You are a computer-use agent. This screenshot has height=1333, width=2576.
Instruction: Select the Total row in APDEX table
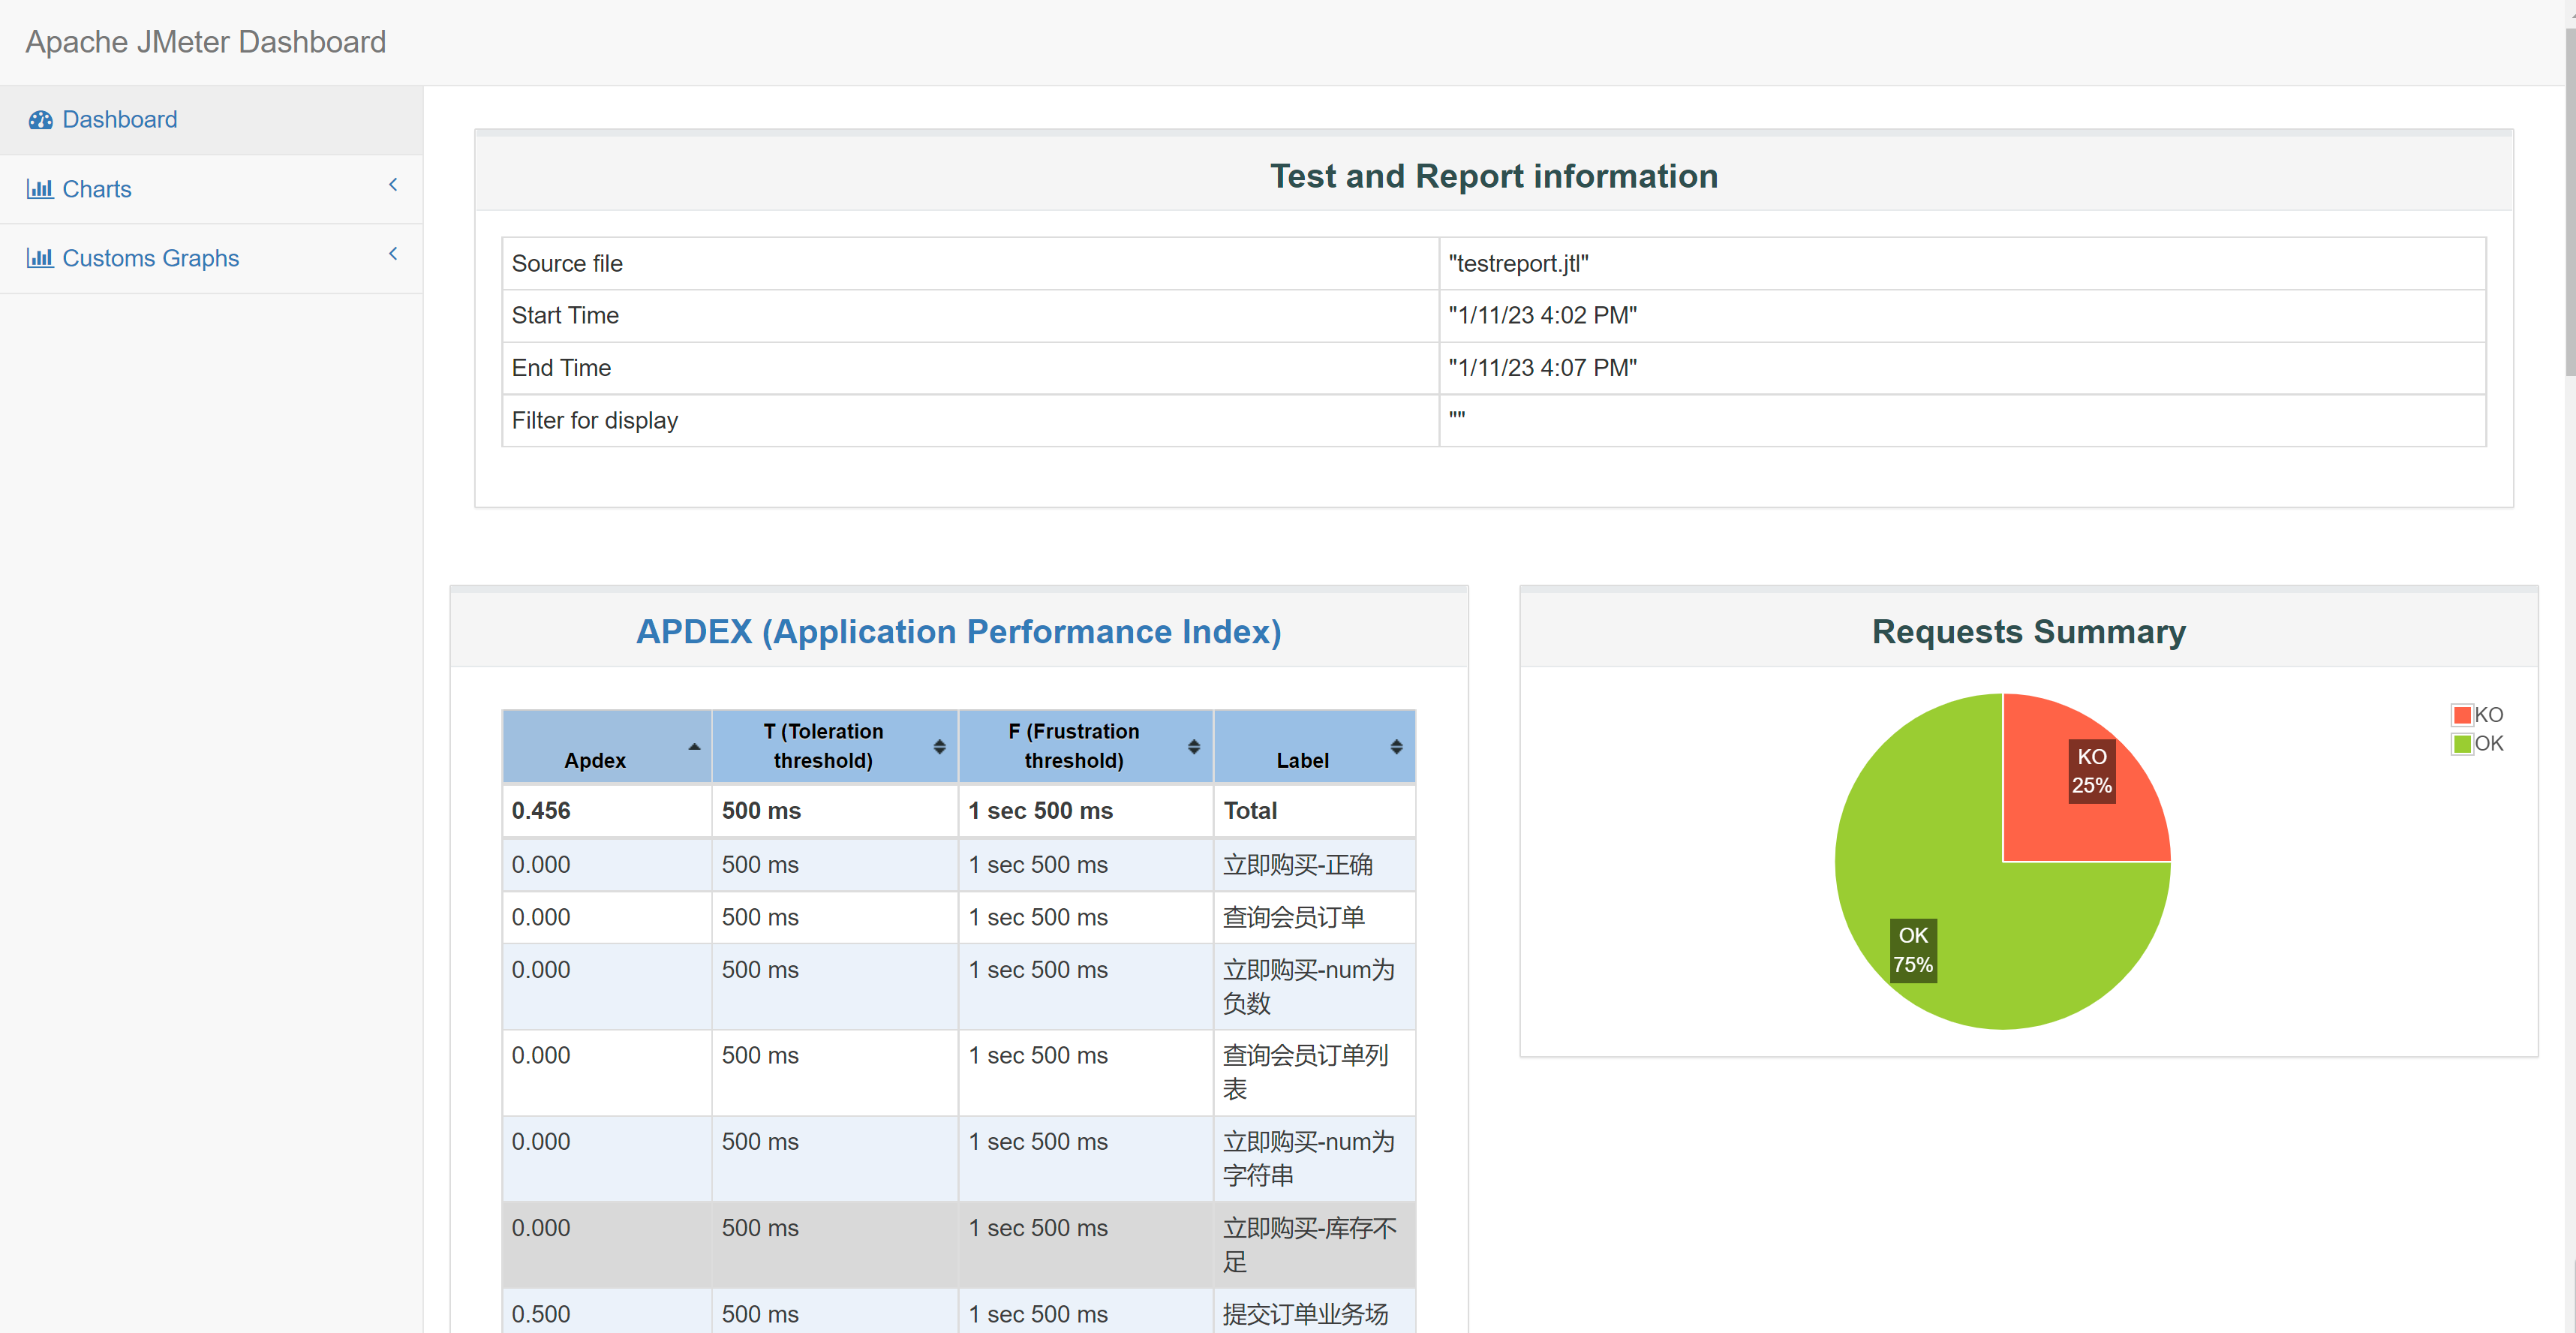tap(958, 811)
